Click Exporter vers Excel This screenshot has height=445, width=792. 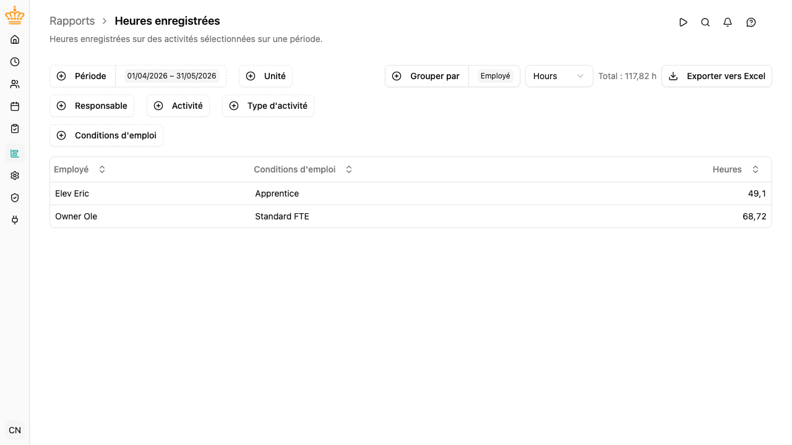pos(717,76)
